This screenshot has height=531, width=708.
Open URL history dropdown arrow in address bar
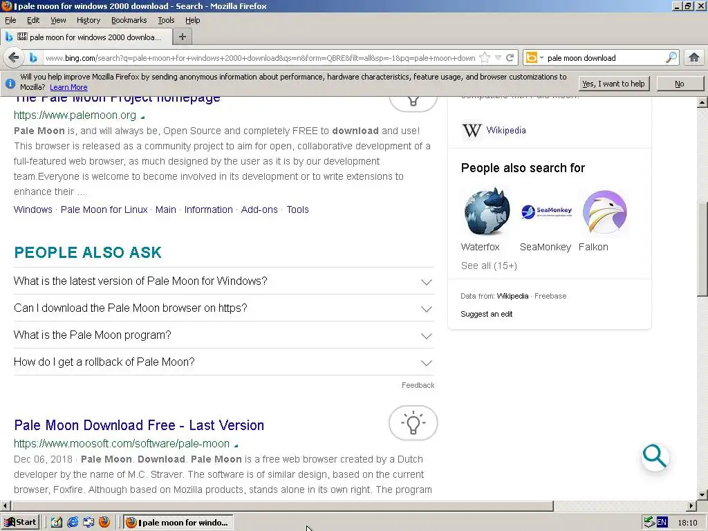pyautogui.click(x=498, y=58)
